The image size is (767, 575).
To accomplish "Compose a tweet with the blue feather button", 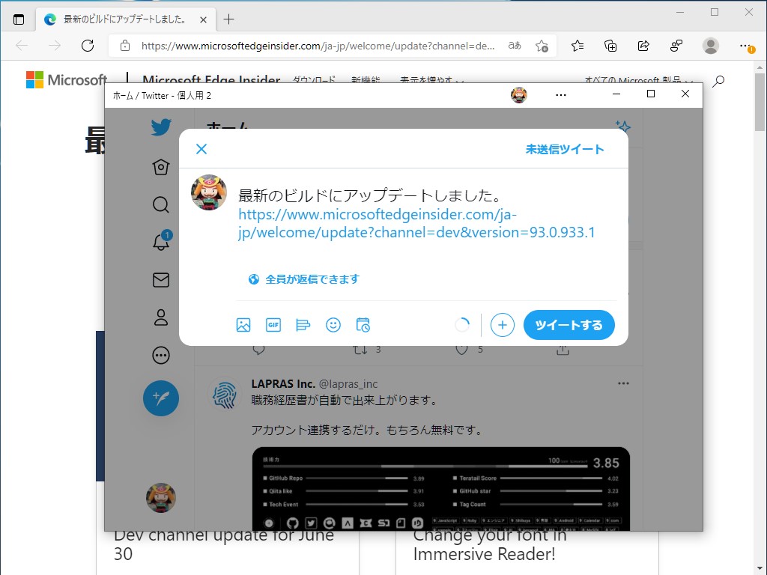I will (x=160, y=399).
